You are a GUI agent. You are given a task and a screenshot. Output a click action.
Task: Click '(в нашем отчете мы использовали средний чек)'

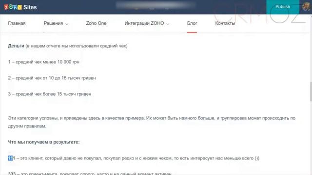pos(77,46)
